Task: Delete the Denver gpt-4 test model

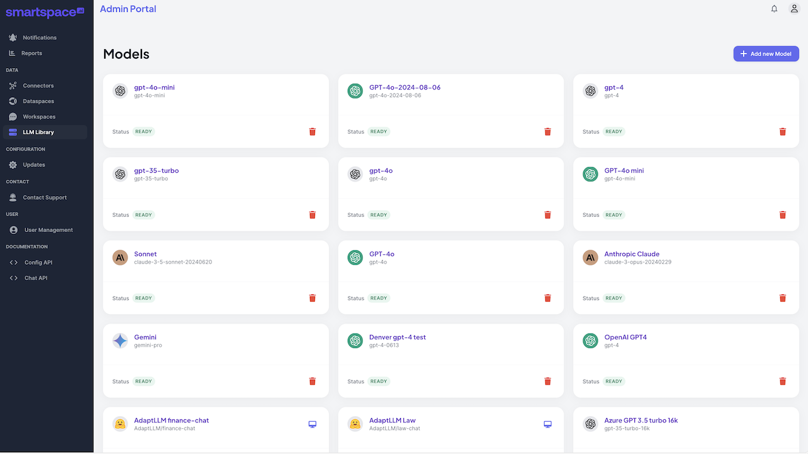Action: tap(548, 381)
